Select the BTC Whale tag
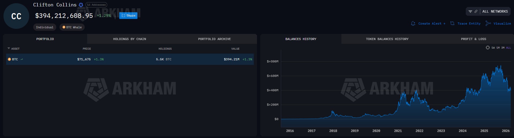This screenshot has width=514, height=138. click(72, 27)
